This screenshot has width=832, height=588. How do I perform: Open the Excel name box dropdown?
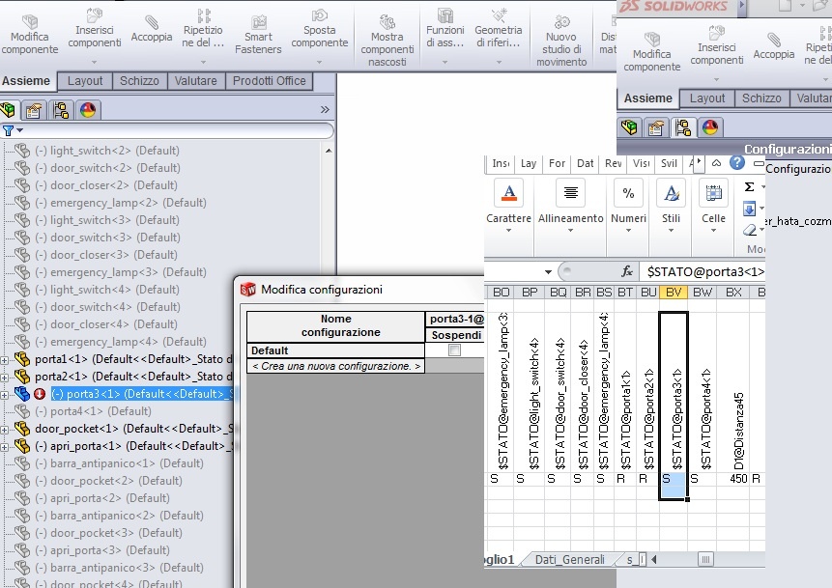point(548,272)
